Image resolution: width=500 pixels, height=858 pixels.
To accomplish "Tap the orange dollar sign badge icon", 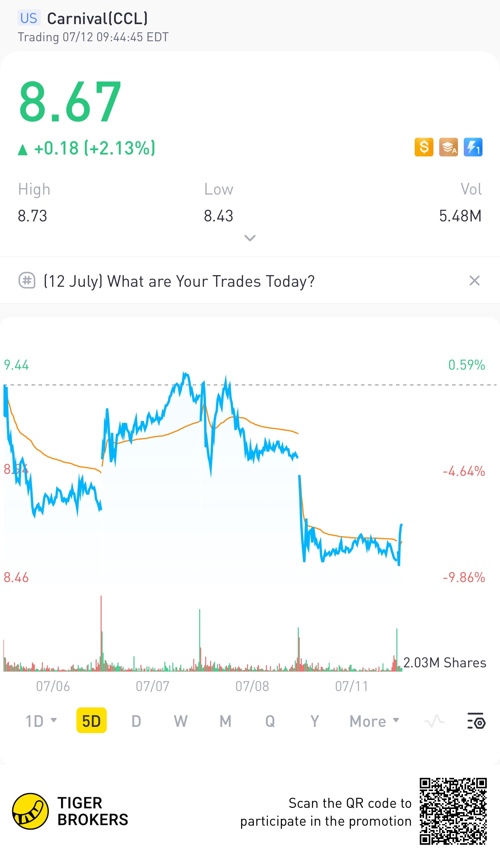I will [x=424, y=147].
